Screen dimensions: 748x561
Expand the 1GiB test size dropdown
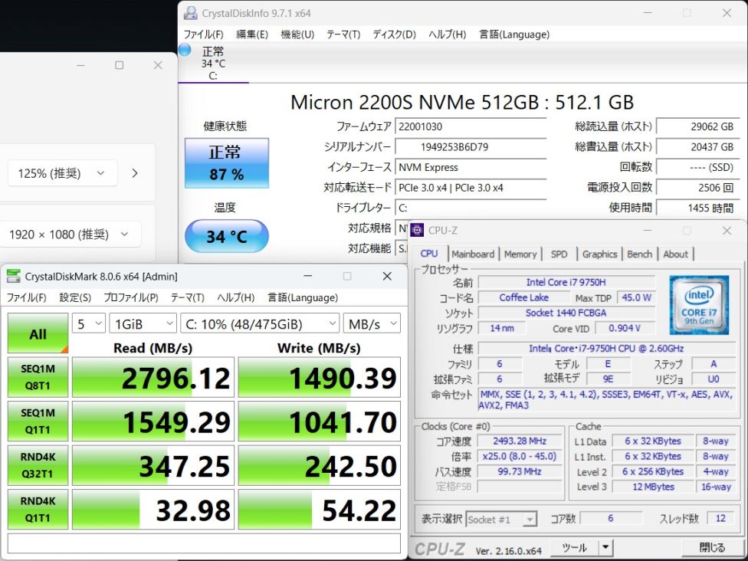143,323
